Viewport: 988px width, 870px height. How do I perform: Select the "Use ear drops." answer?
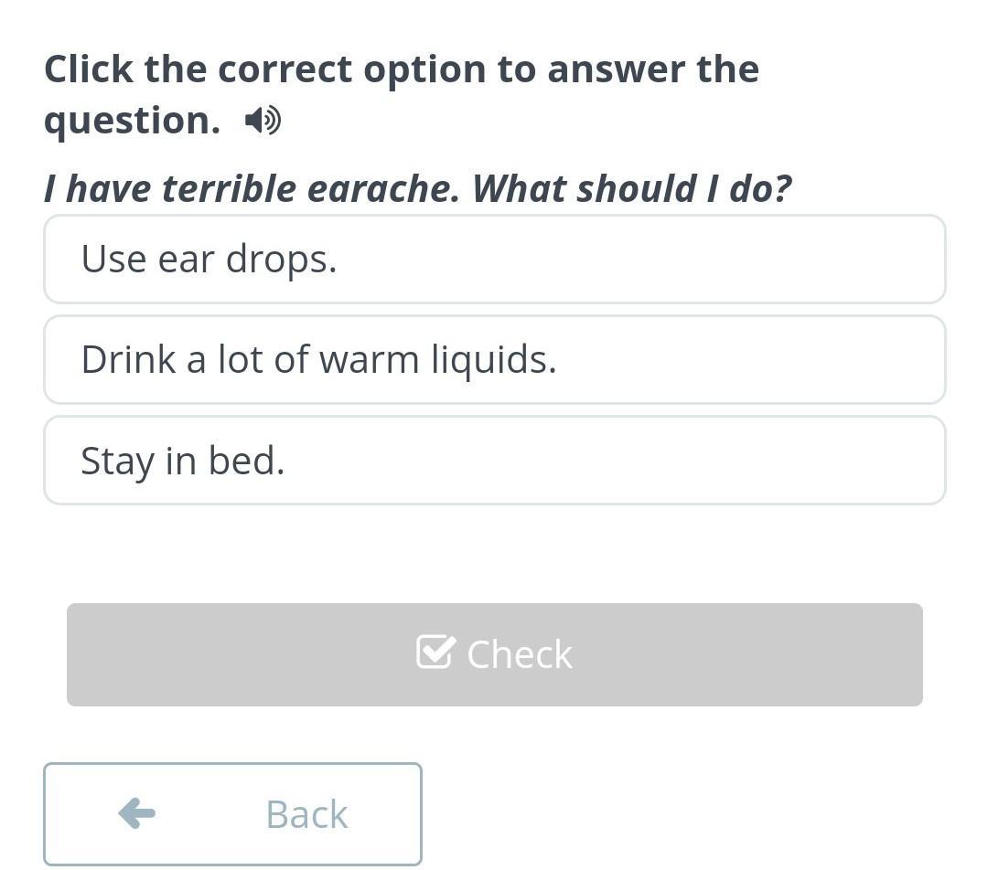click(x=494, y=260)
